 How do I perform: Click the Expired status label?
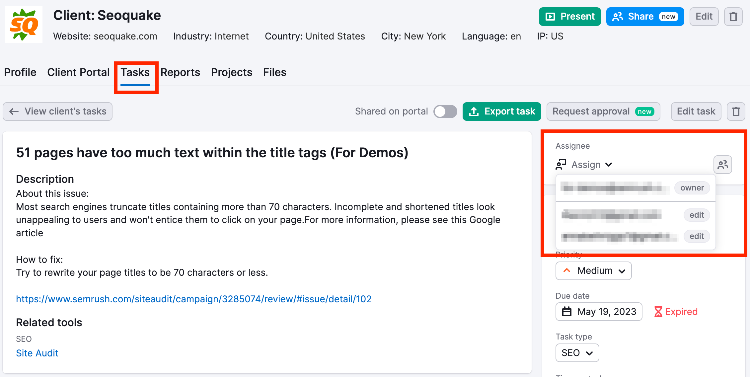coord(676,312)
